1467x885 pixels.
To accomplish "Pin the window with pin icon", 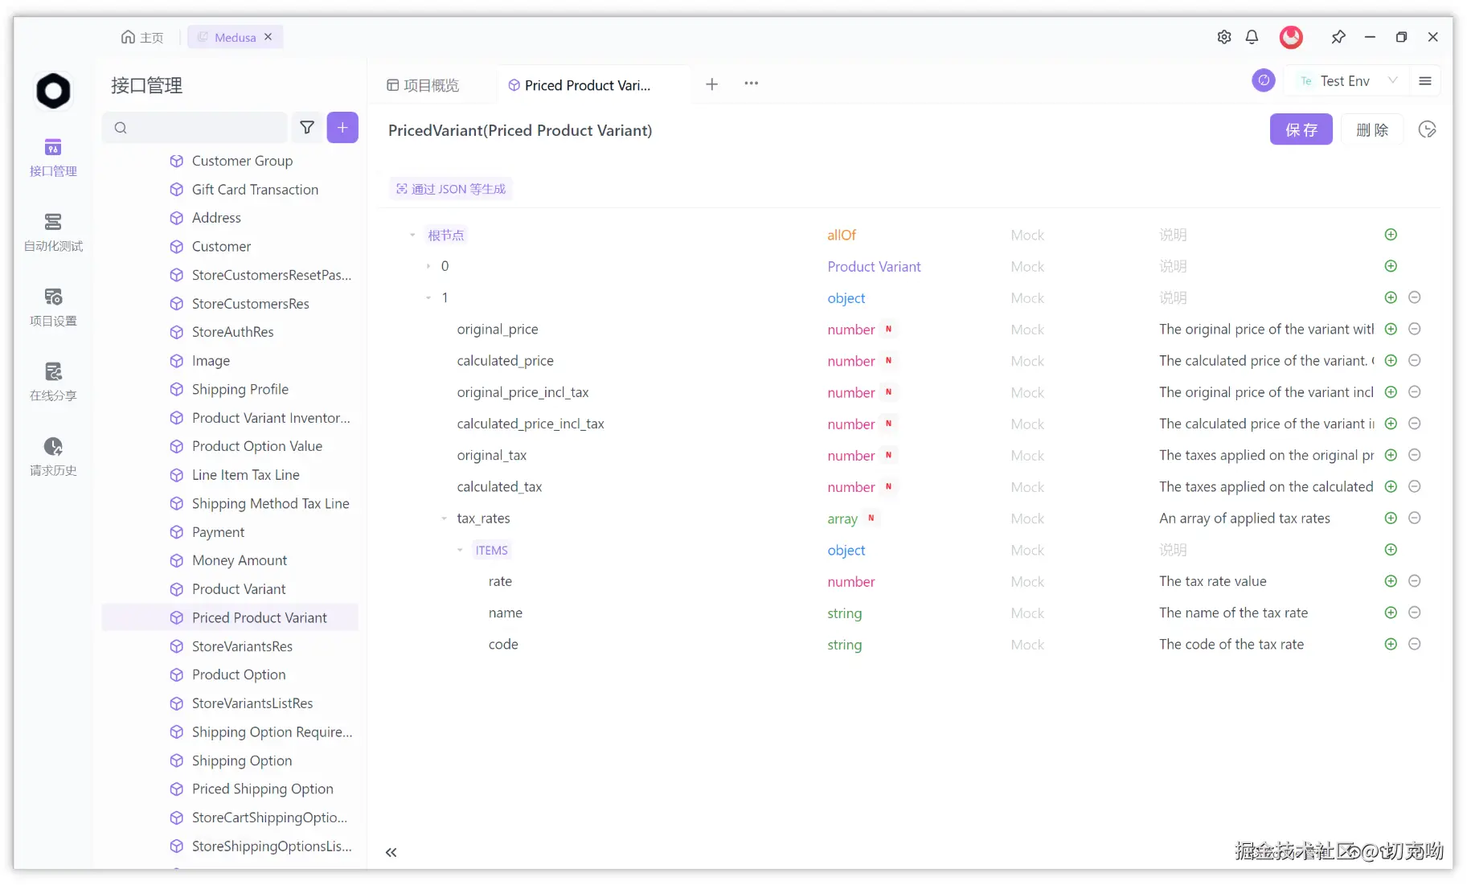I will coord(1338,37).
